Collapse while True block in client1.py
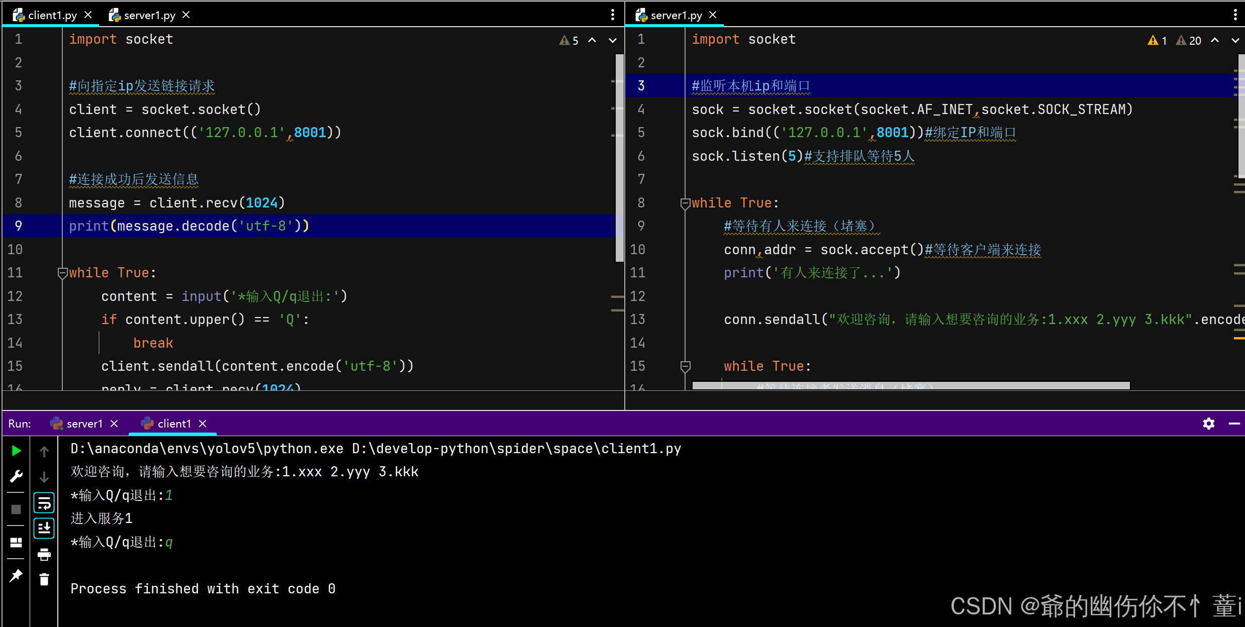Image resolution: width=1245 pixels, height=627 pixels. (63, 273)
